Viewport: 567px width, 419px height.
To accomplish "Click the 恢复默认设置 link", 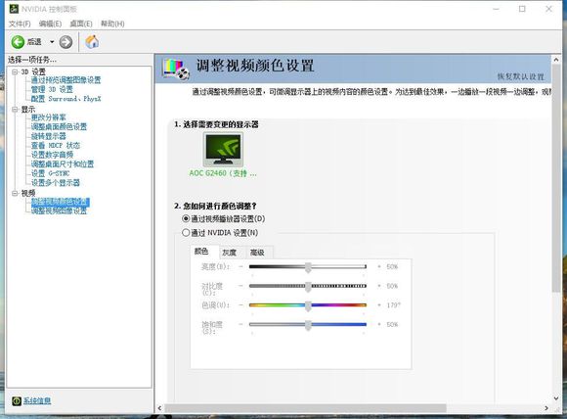I will (521, 76).
